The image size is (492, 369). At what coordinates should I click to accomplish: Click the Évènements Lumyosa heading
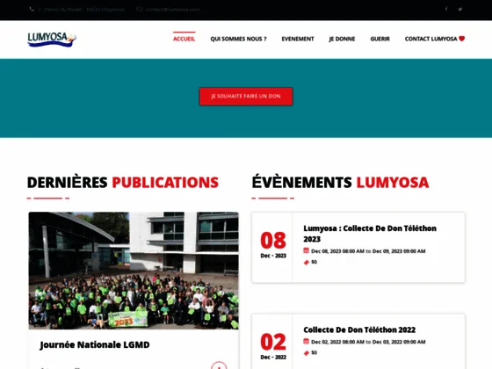340,183
